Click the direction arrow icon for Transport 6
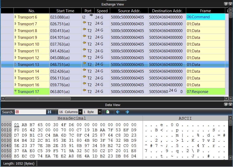The image size is (233, 167). [x=91, y=16]
